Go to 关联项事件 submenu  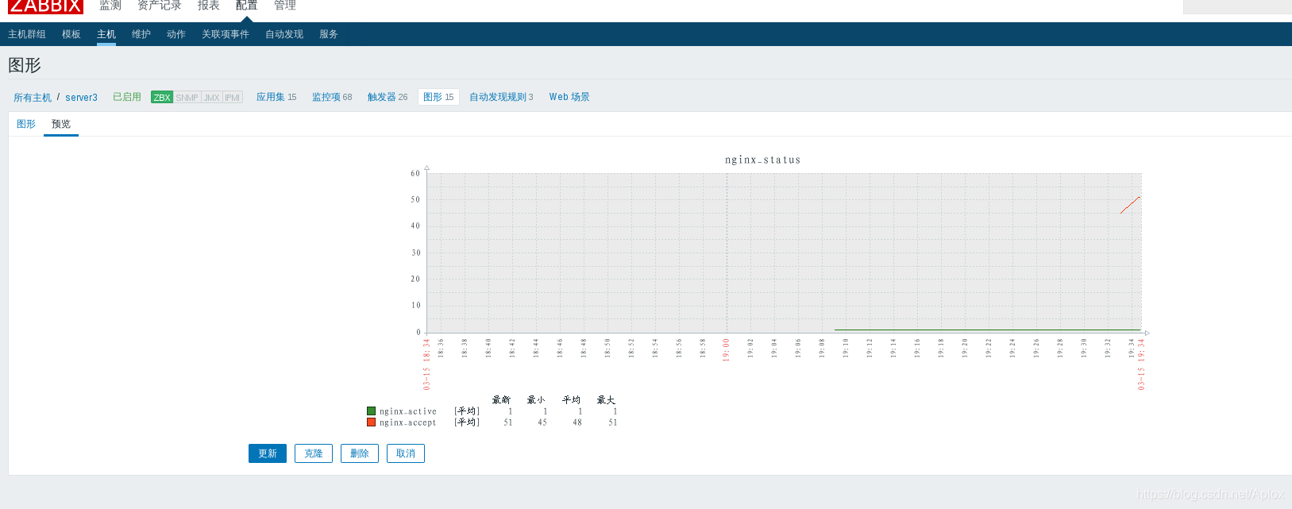point(226,34)
